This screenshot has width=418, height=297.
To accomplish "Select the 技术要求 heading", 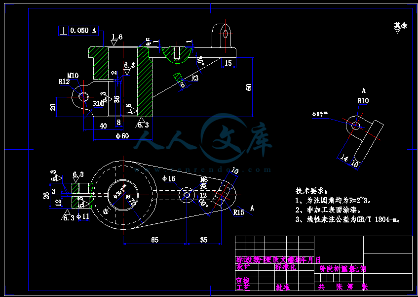I will 311,191.
